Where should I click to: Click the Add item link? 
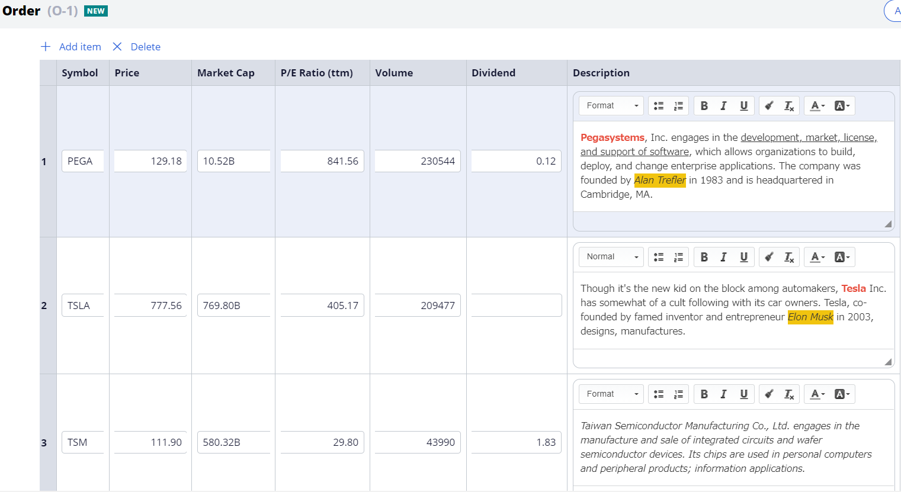(x=80, y=47)
